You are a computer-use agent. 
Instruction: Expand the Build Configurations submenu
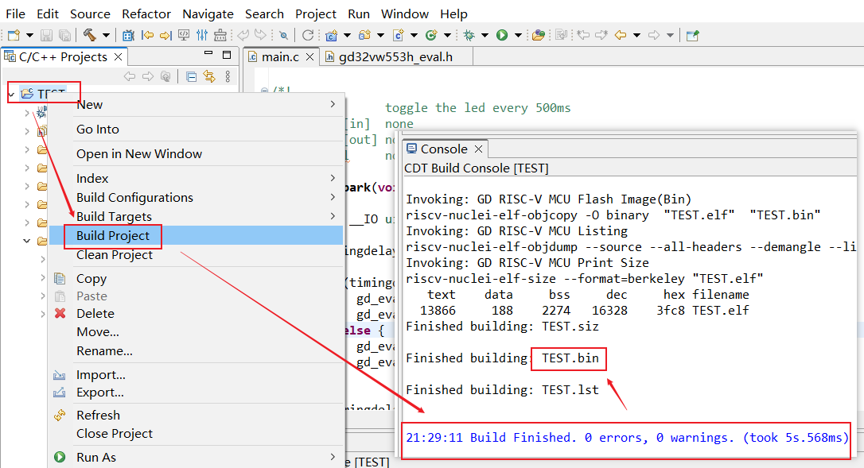point(134,197)
